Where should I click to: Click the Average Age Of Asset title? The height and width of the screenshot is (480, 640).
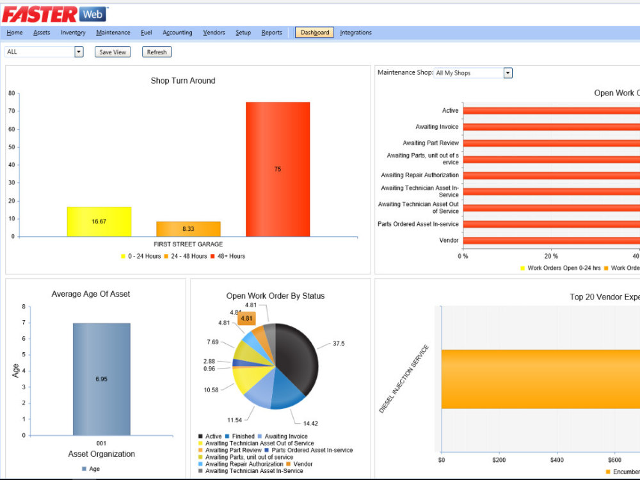(91, 294)
